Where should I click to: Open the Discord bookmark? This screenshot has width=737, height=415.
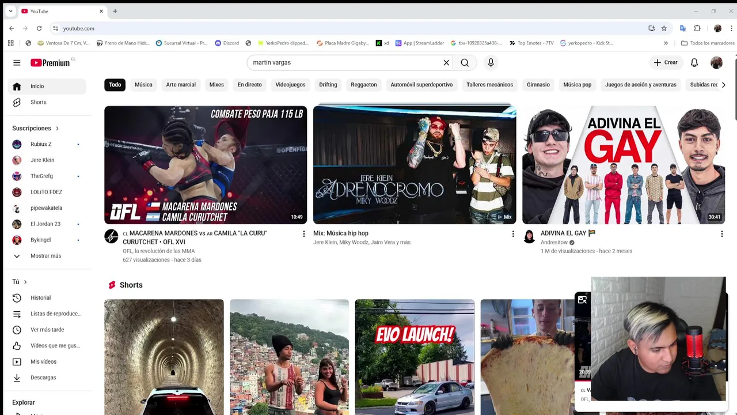click(x=227, y=43)
